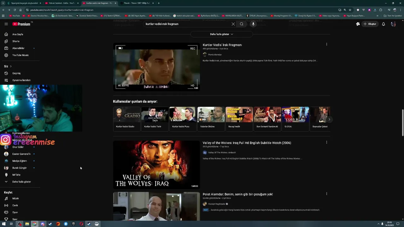The image size is (404, 227).
Task: Open the Davinci Resolve bookmark
Action: tap(38, 16)
